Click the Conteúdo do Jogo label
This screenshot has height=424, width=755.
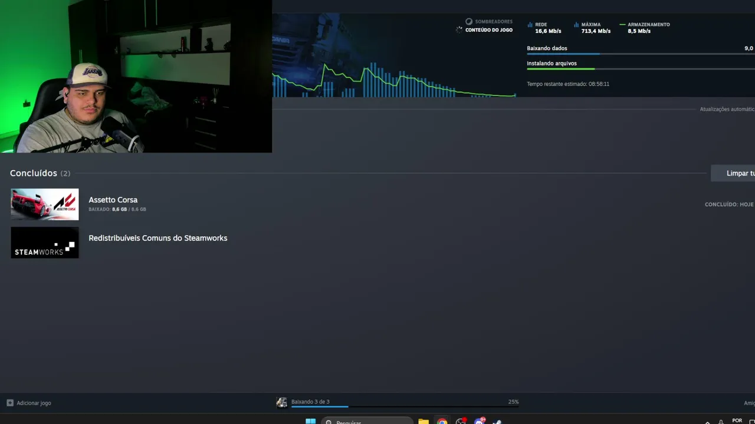point(489,30)
